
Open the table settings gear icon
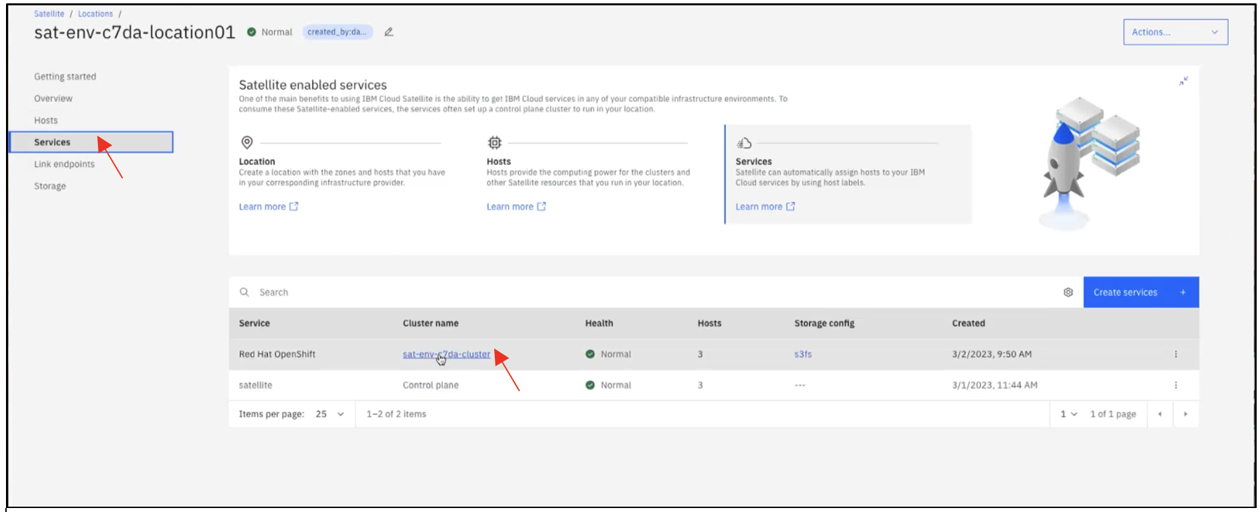pyautogui.click(x=1068, y=293)
